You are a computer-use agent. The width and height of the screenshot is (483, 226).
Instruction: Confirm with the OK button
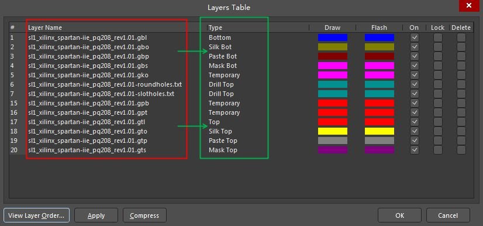[x=399, y=215]
